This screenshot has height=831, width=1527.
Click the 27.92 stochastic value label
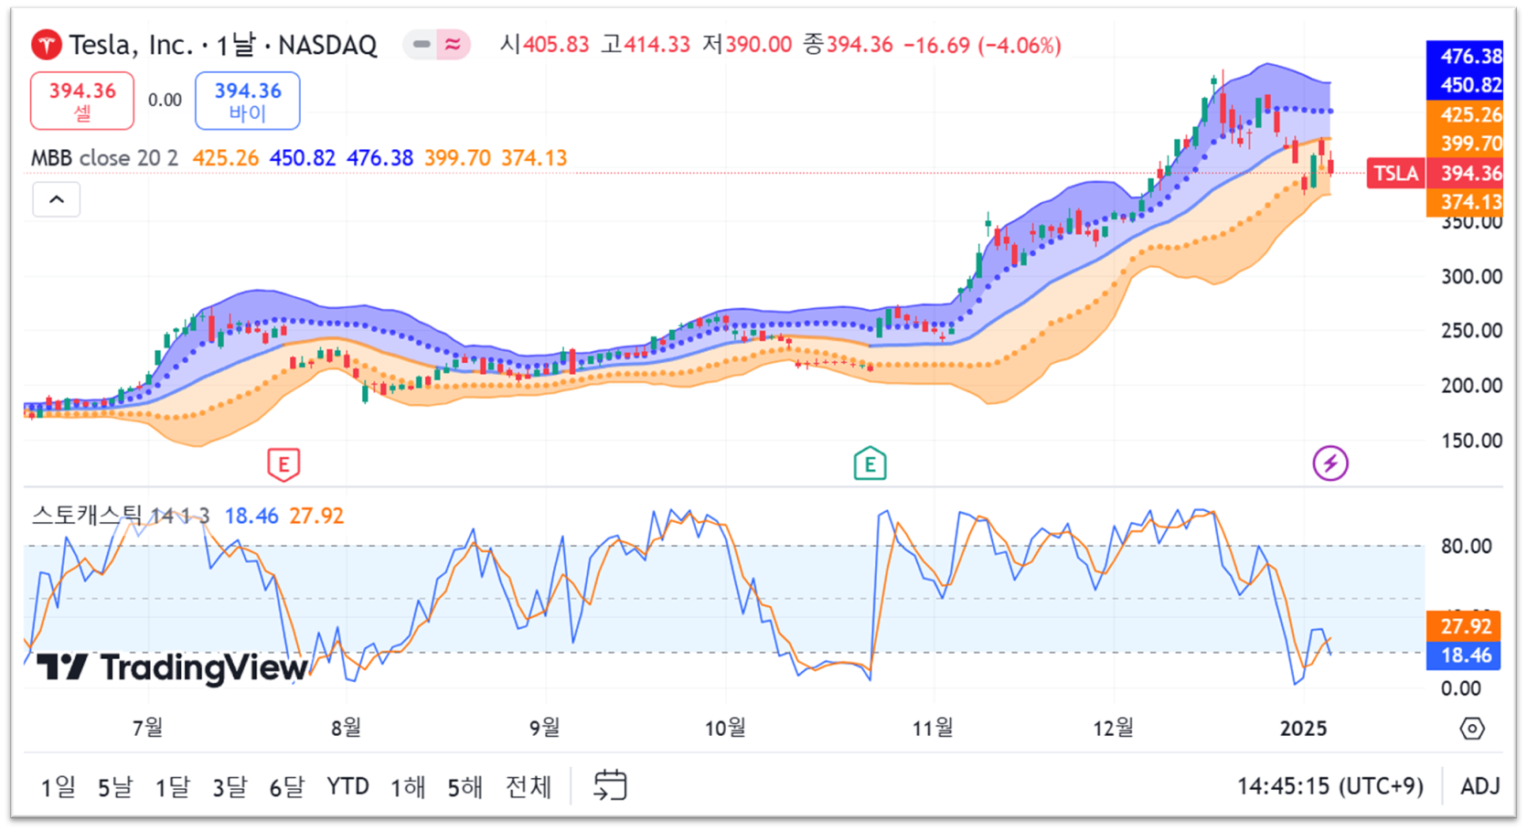click(1464, 626)
